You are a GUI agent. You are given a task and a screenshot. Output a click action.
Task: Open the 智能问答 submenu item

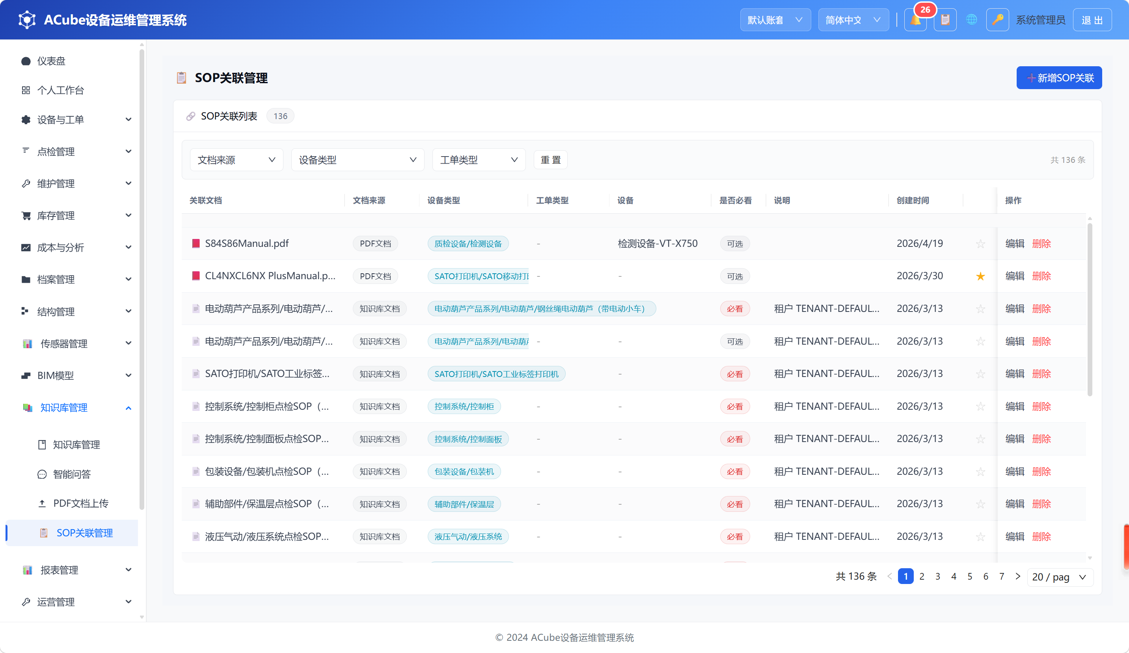point(72,474)
